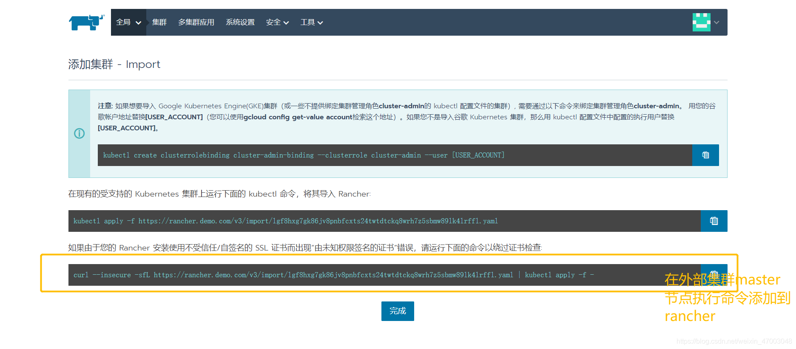The height and width of the screenshot is (349, 796).
Task: Copy the clusterrolebinding command to clipboard
Action: point(705,155)
